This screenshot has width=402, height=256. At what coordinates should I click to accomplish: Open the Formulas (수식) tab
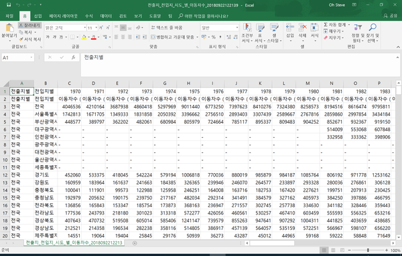point(88,16)
